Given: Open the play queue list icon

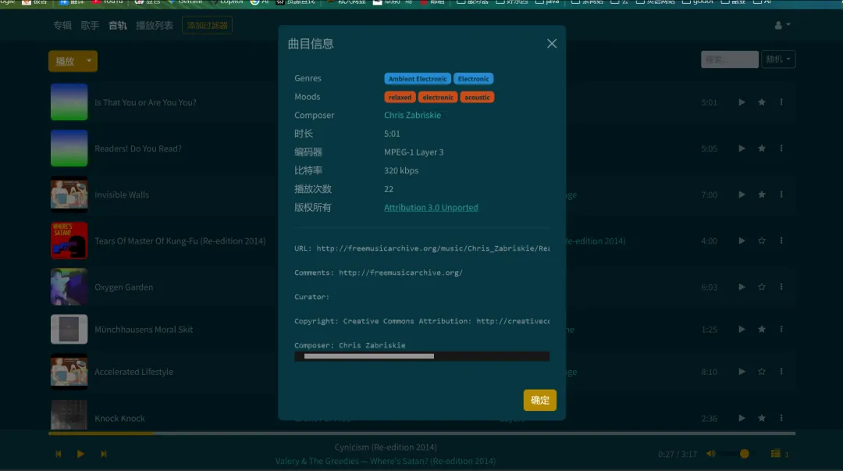Looking at the screenshot, I should pos(775,454).
